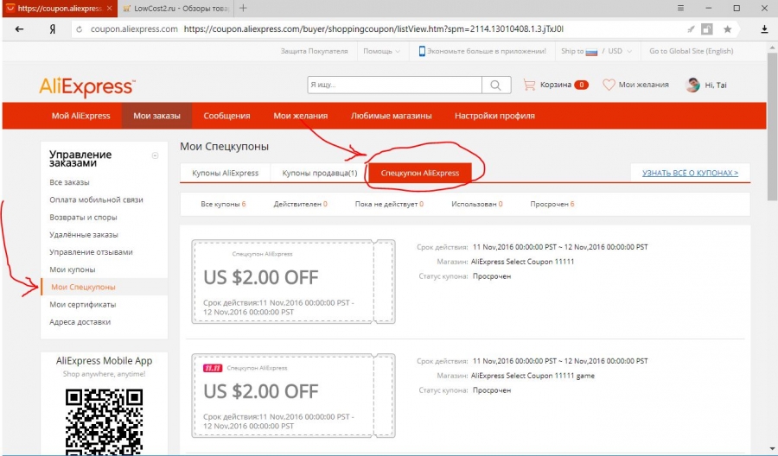
Task: Open УЗНАТЬ ВСЁ О КУПОНАХ link
Action: click(690, 173)
